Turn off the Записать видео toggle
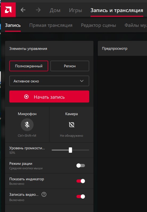This screenshot has width=147, height=212. point(81,197)
